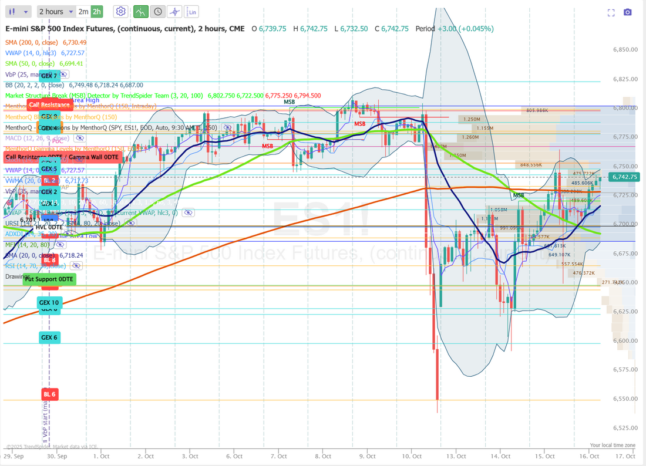Toggle MACD indicator visibility eye
The image size is (646, 466).
coord(80,139)
